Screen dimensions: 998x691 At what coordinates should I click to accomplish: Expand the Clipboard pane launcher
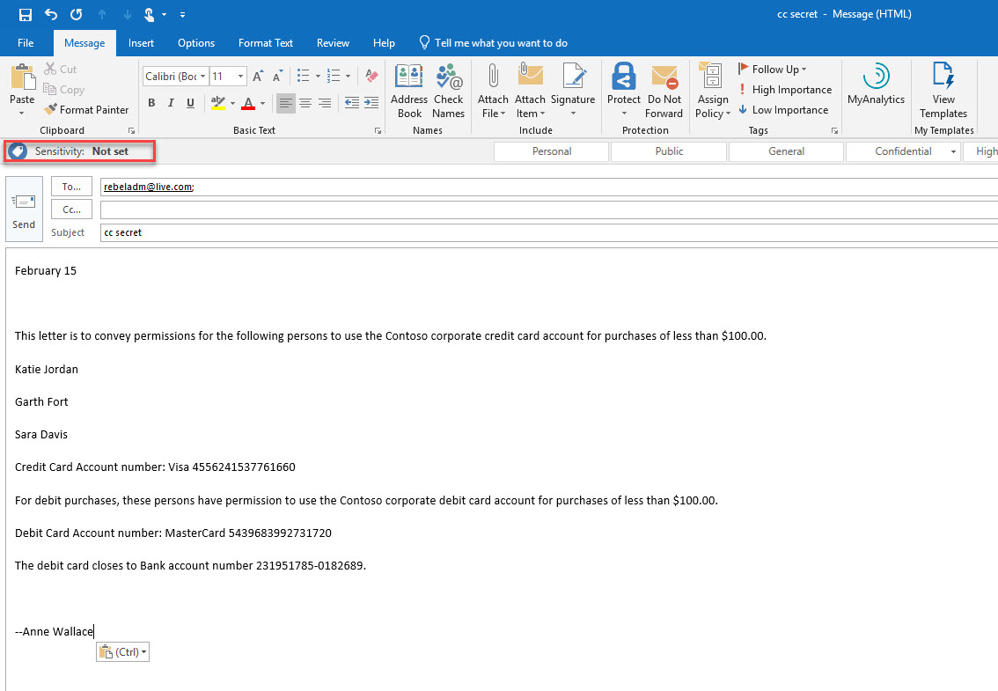(132, 130)
